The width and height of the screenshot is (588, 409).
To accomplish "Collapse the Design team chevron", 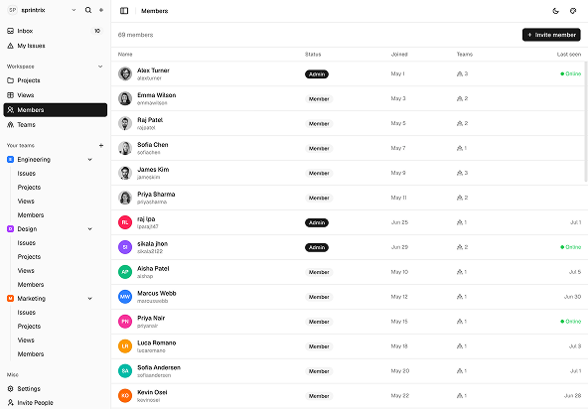I will point(90,228).
